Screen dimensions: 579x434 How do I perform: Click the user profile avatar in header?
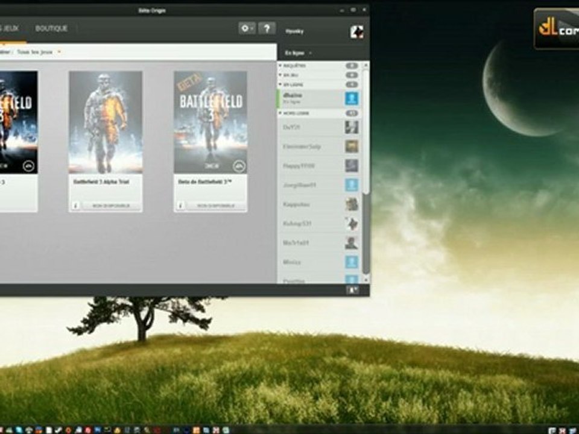pos(356,32)
